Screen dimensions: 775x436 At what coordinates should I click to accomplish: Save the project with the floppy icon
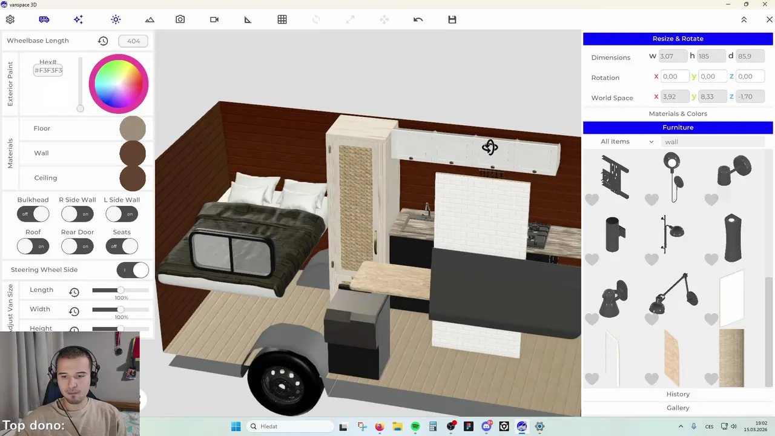(x=452, y=19)
